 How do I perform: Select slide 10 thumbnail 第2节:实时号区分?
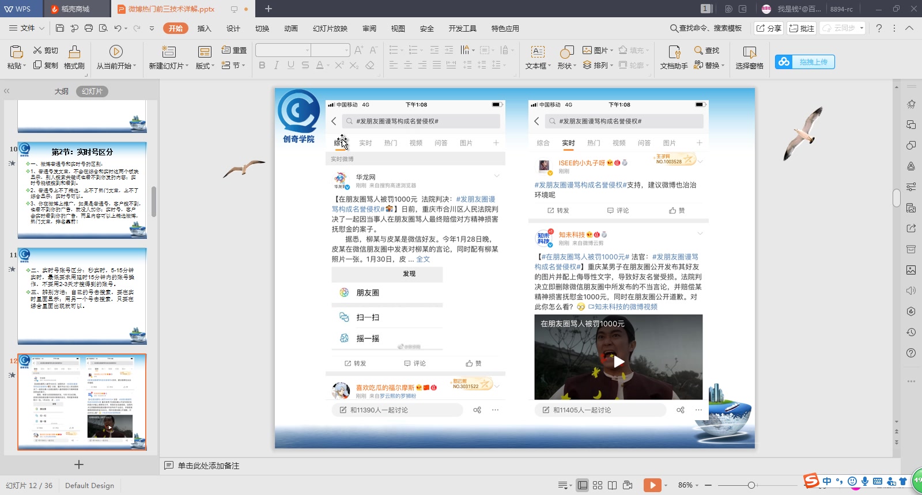(x=82, y=190)
